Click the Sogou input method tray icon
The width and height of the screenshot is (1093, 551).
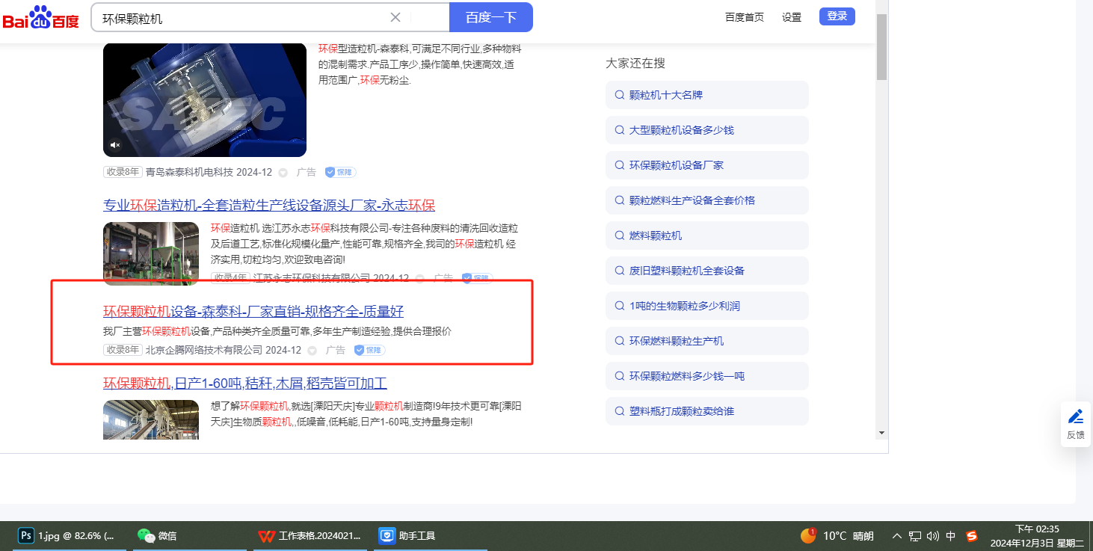[972, 536]
